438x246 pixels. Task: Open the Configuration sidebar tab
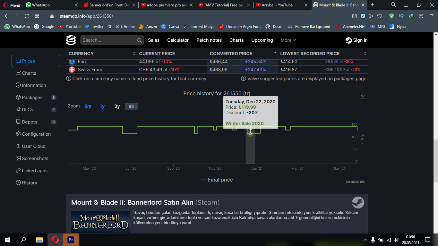(36, 134)
